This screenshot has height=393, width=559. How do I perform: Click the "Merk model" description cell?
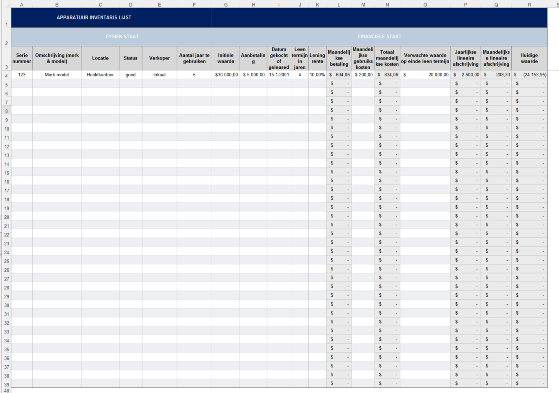(56, 74)
